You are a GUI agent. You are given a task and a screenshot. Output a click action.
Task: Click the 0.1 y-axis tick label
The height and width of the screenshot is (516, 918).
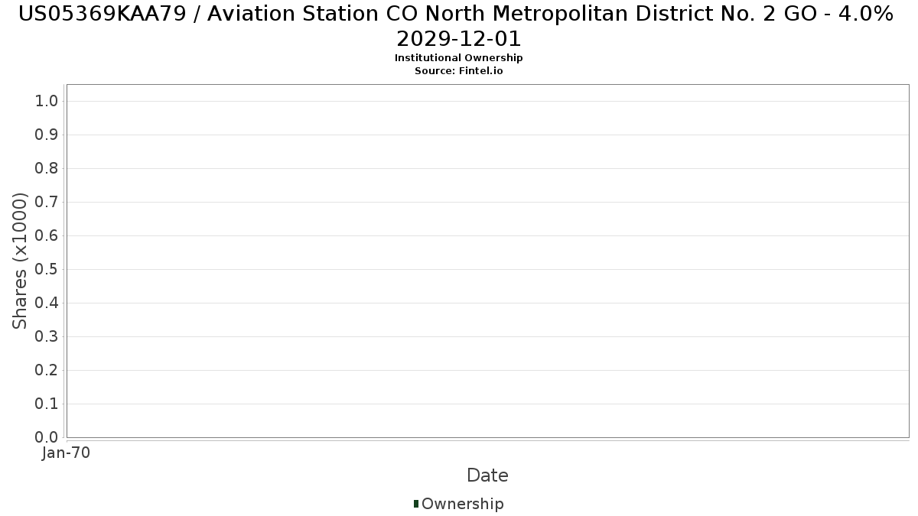(47, 404)
